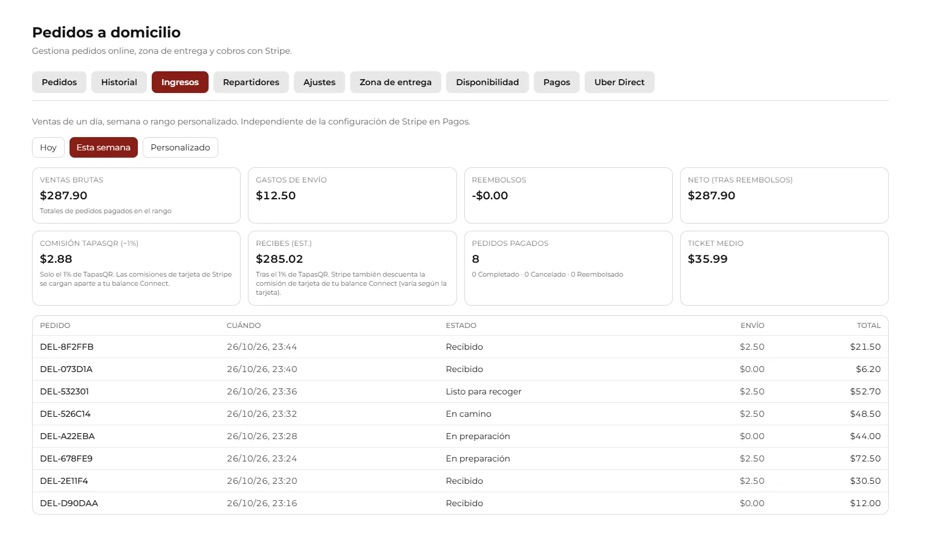Click the Pedidos pagados count 8
The image size is (928, 543).
476,259
